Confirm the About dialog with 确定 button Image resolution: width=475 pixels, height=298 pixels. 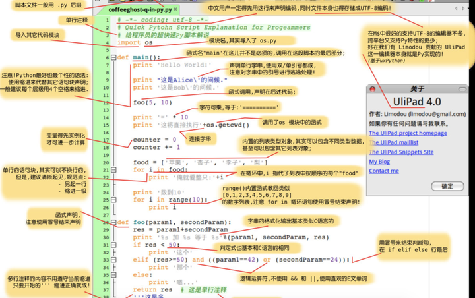(447, 186)
